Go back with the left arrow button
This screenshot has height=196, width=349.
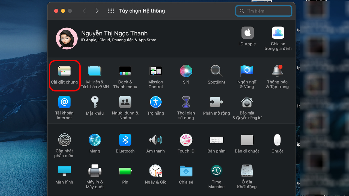point(84,11)
